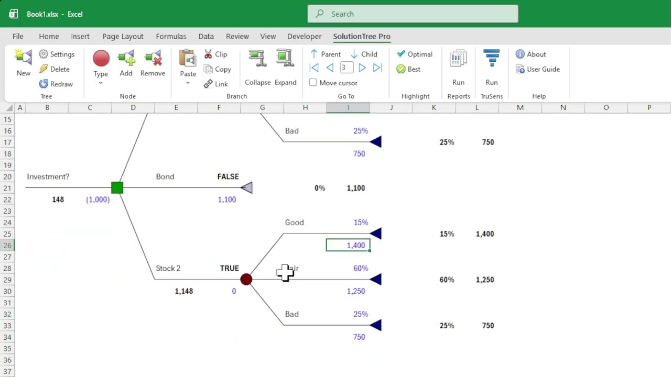Go to next node arrow

362,68
